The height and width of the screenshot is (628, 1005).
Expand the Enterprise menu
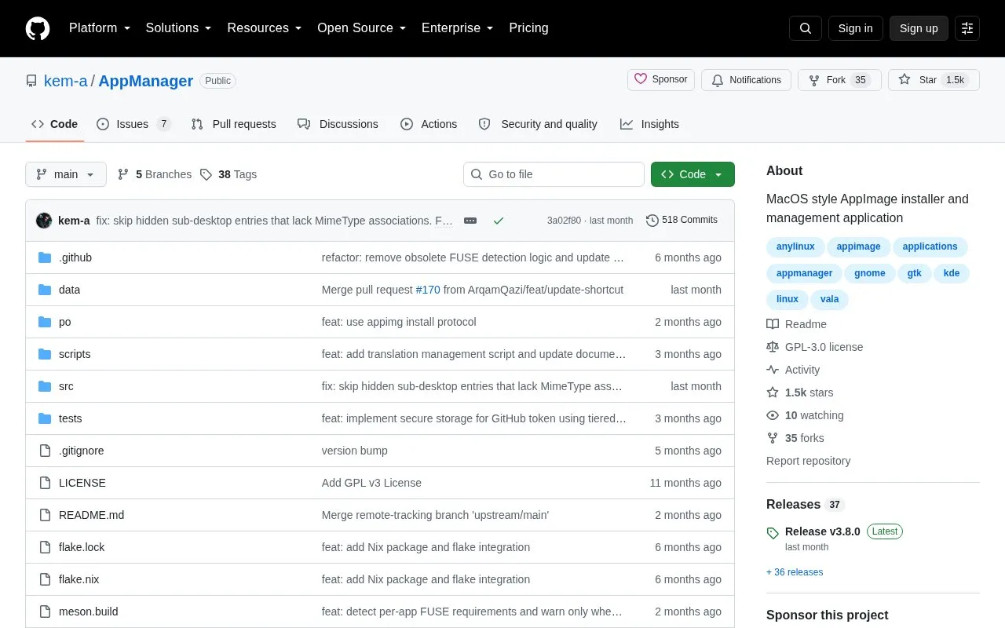click(458, 28)
